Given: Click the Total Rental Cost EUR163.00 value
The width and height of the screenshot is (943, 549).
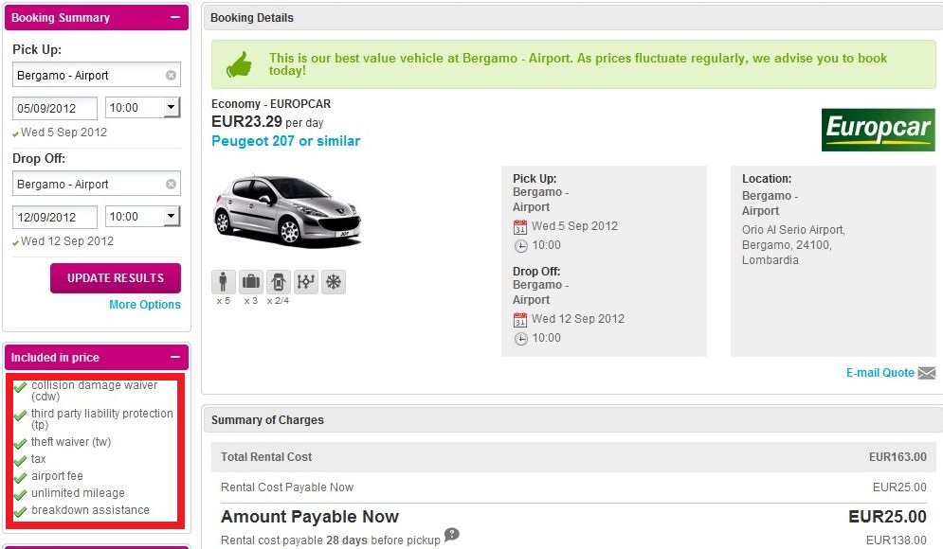Looking at the screenshot, I should 898,457.
